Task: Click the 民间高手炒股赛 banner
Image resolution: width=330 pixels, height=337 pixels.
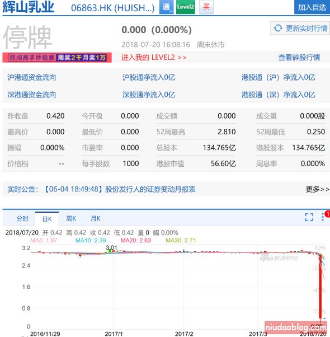Action: click(57, 58)
